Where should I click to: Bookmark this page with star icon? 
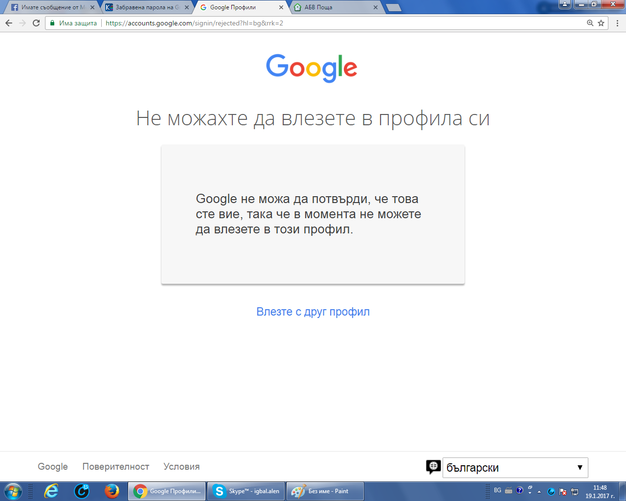(x=601, y=23)
